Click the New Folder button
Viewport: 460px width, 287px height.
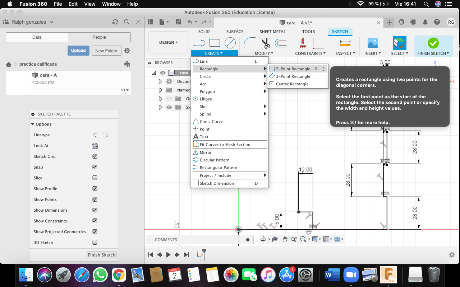pyautogui.click(x=106, y=51)
